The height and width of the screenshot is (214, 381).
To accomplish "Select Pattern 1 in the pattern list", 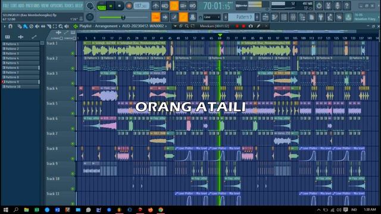I will 21,44.
